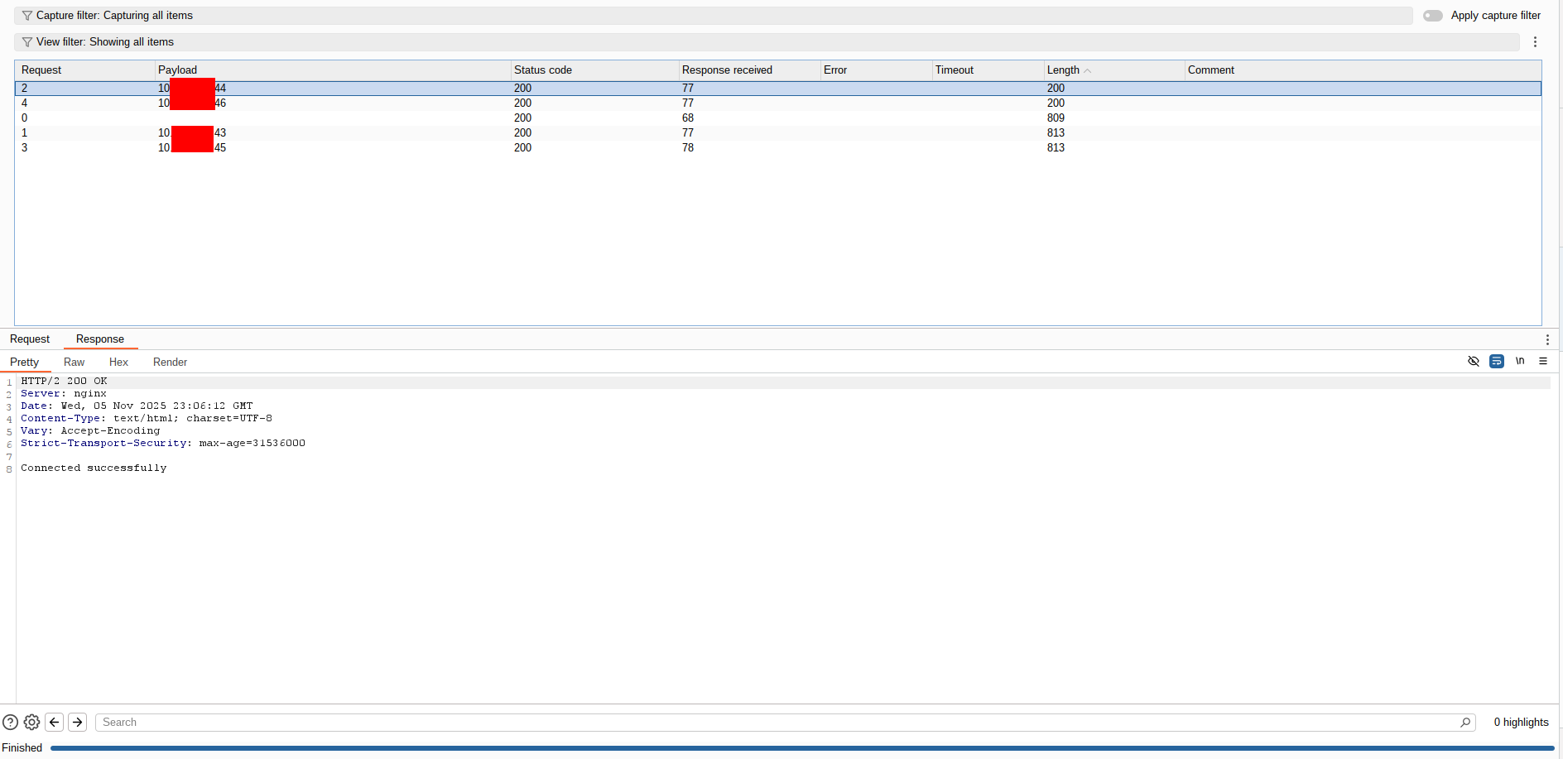Viewport: 1563px width, 759px height.
Task: Select request row 0 in the results table
Action: (331, 118)
